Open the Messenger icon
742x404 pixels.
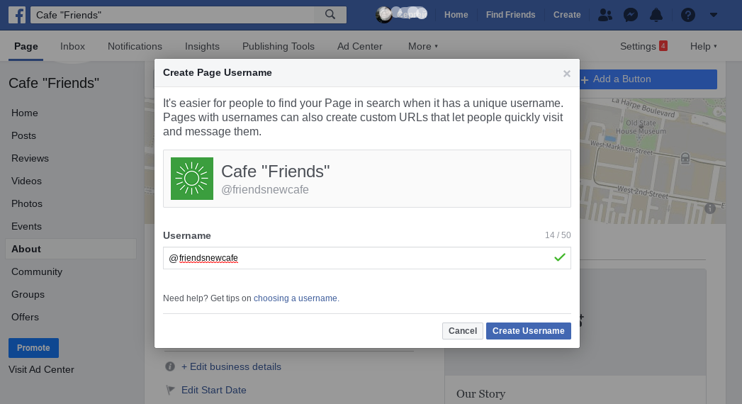630,15
